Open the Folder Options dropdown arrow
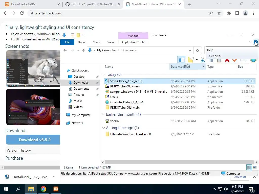This screenshot has width=259, height=194. 197,60
